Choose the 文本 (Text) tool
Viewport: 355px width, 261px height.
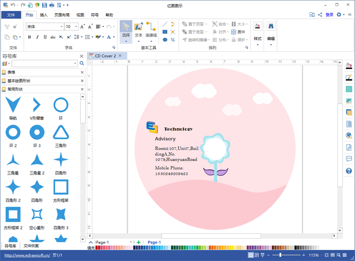(138, 31)
